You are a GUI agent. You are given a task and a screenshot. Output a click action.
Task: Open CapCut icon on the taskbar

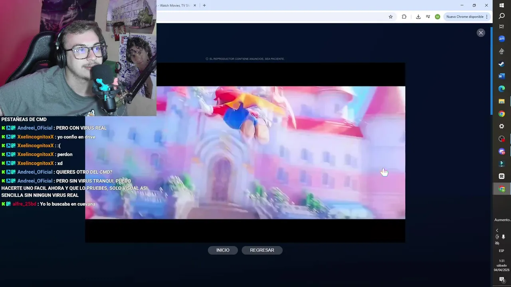point(502,176)
